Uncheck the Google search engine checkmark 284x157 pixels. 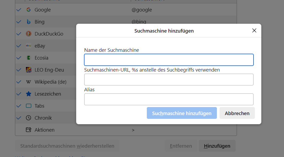(x=19, y=10)
